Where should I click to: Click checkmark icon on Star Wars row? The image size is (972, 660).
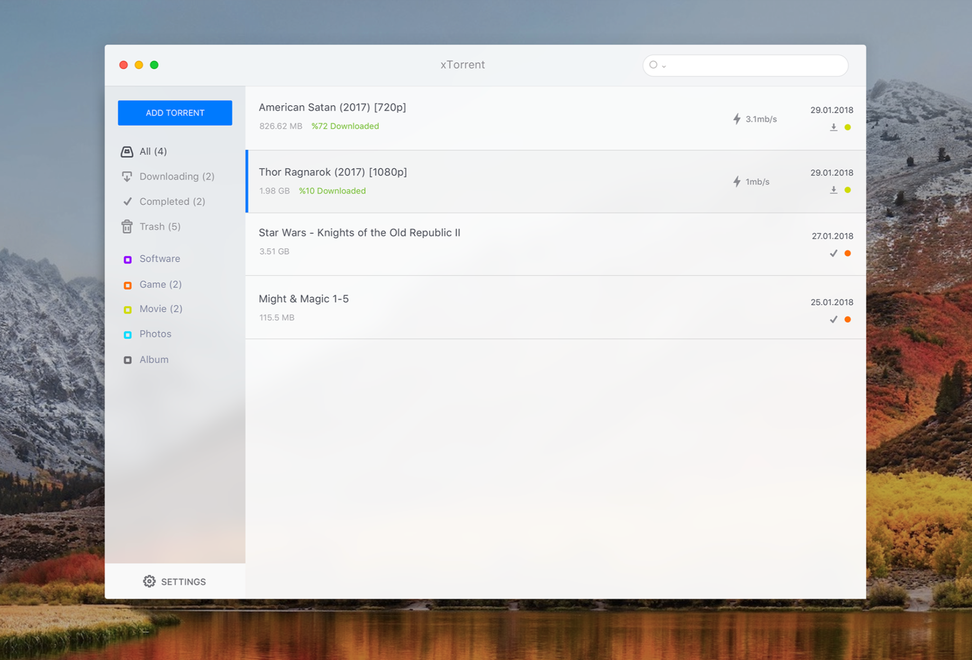click(x=833, y=253)
